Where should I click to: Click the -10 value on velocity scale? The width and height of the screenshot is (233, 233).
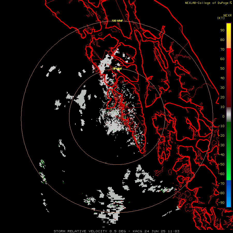(x=221, y=126)
